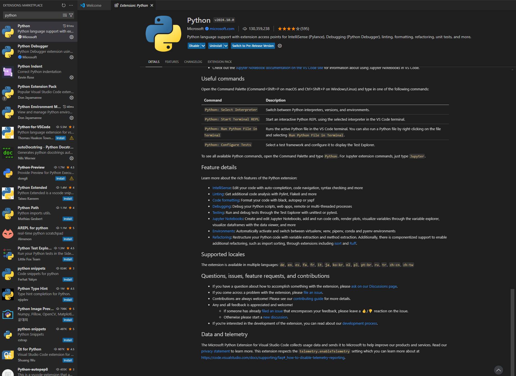Open the Disable button's dropdown arrow
Viewport: 516px width, 376px height.
point(203,45)
